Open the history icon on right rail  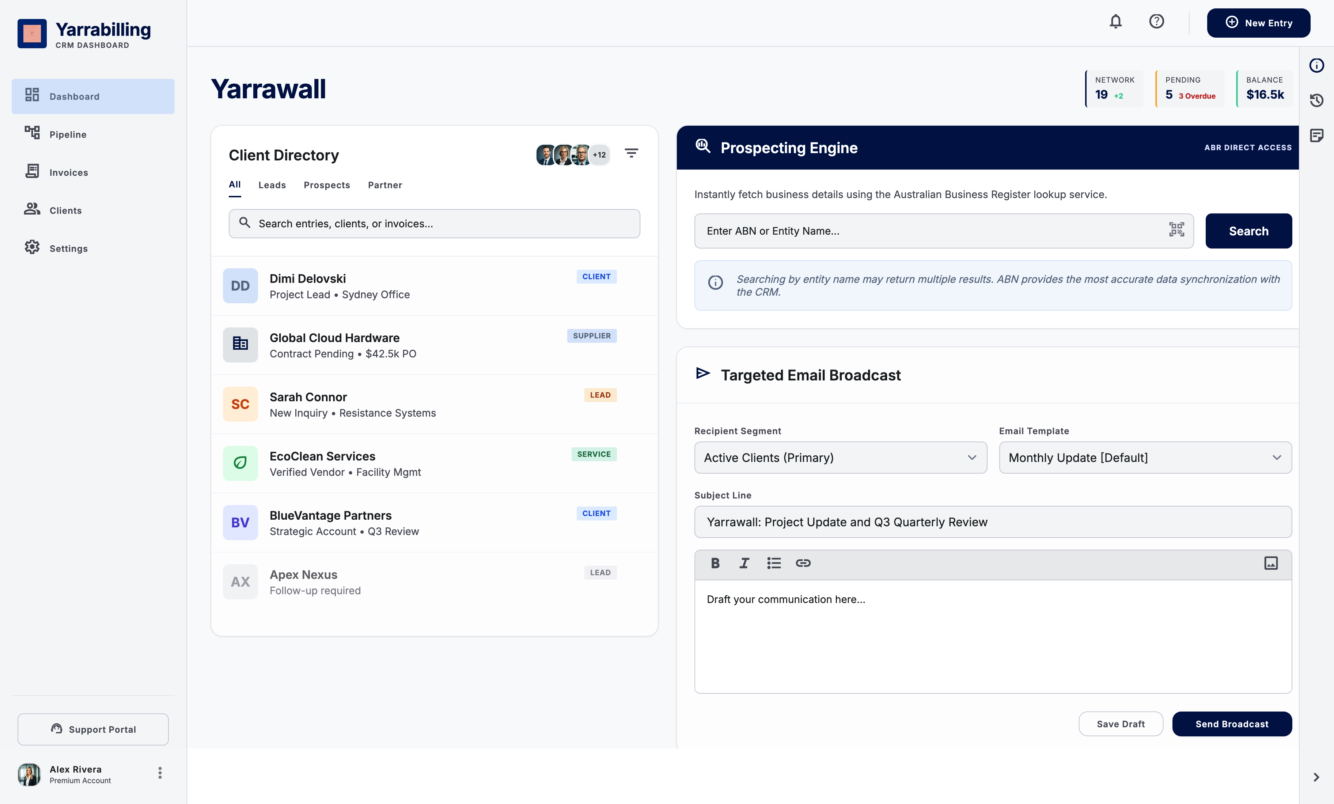click(1316, 100)
